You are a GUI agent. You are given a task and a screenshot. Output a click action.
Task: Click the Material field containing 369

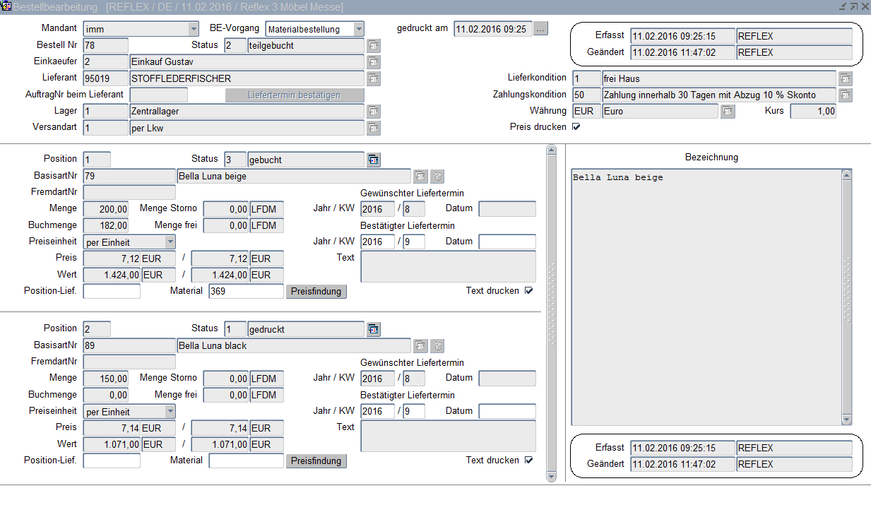click(246, 291)
